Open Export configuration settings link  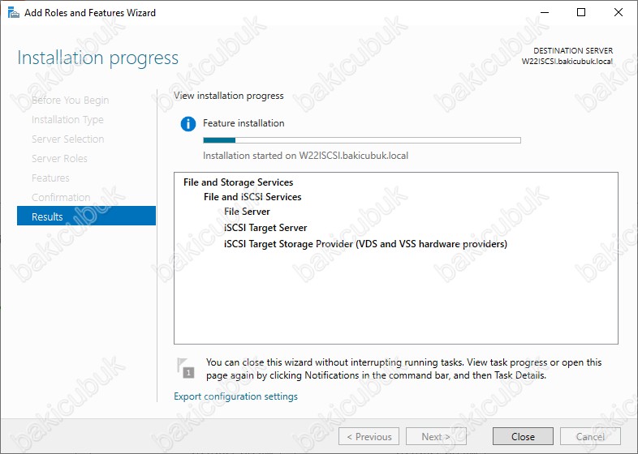(x=235, y=396)
